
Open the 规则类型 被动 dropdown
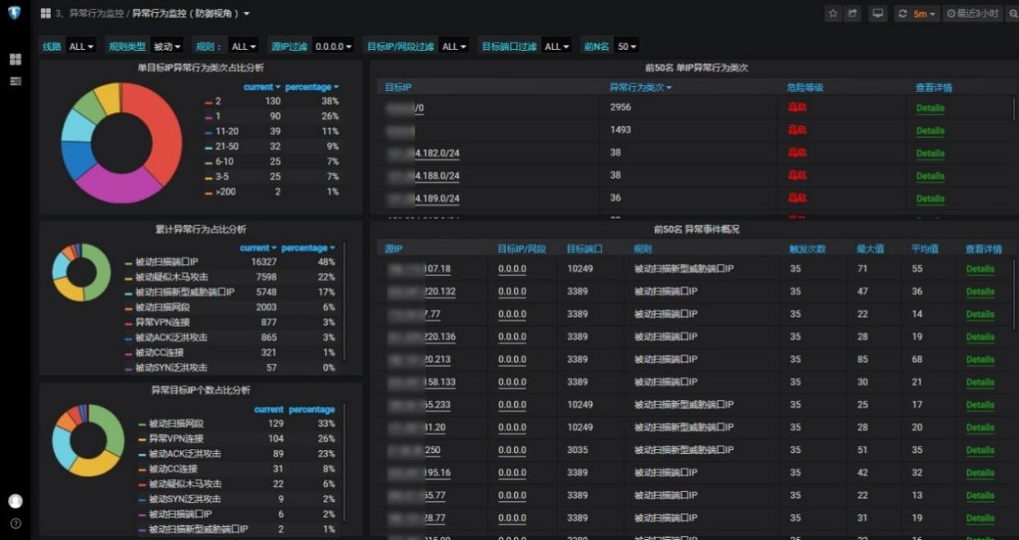click(x=168, y=47)
